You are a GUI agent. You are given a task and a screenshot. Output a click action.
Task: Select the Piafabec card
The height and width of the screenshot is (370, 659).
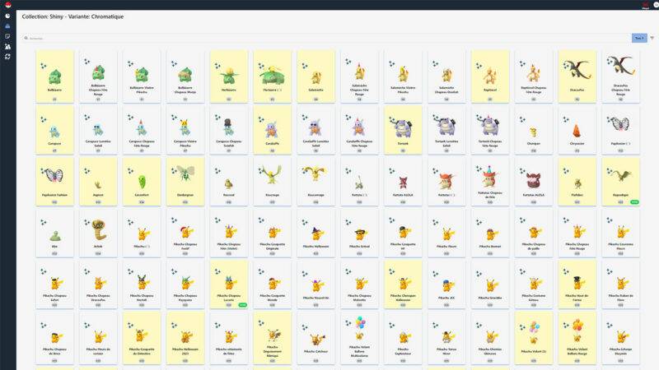577,181
